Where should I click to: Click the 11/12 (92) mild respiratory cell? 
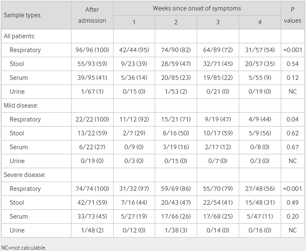134,119
